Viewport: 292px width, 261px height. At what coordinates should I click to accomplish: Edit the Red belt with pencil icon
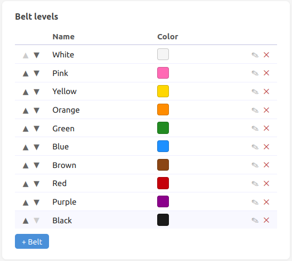tap(255, 184)
